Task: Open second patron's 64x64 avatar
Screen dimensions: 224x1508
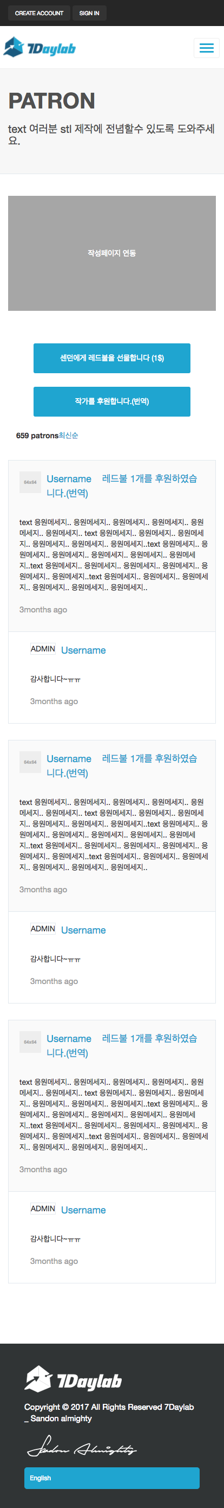Action: tap(30, 762)
